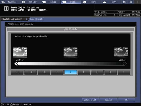Click the Memory percentage value

136,12
